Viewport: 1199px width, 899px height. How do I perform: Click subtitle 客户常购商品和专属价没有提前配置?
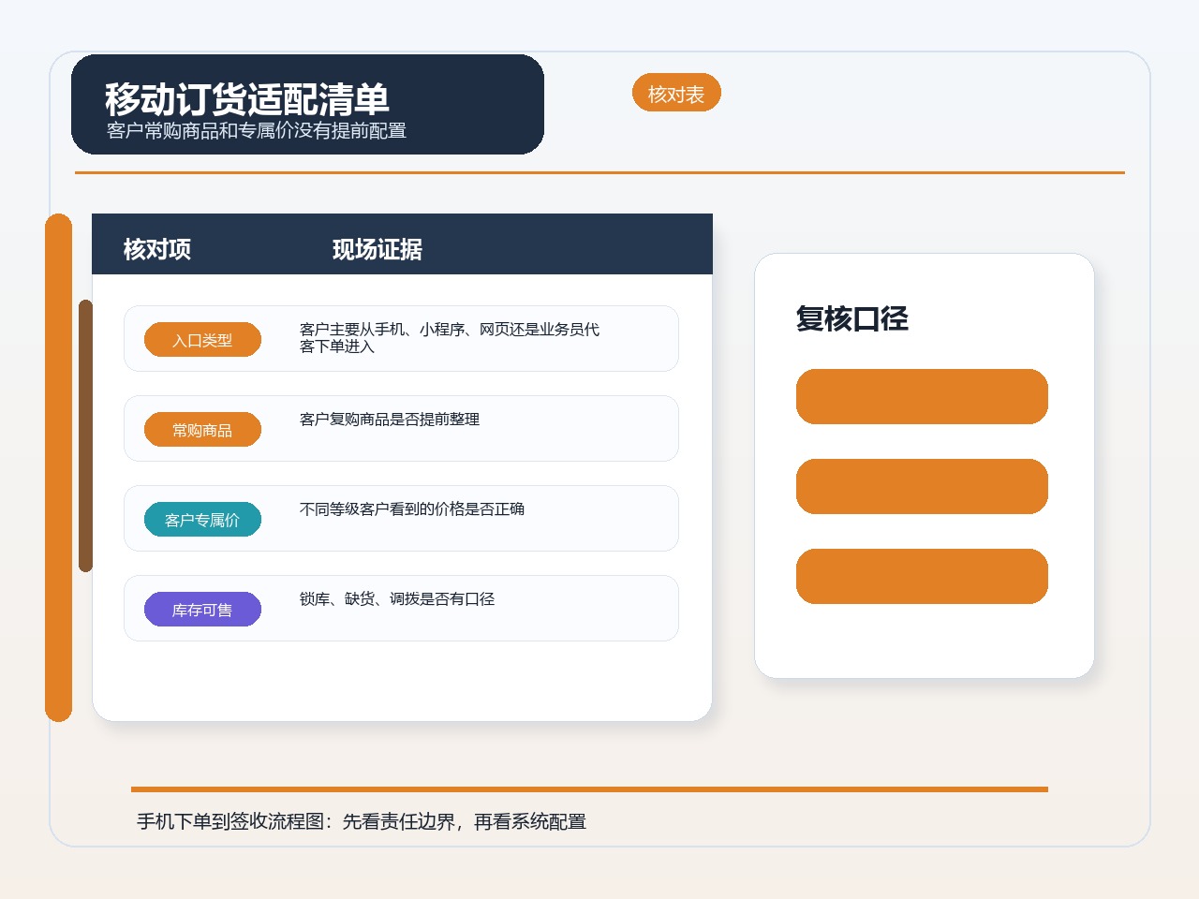tap(257, 130)
